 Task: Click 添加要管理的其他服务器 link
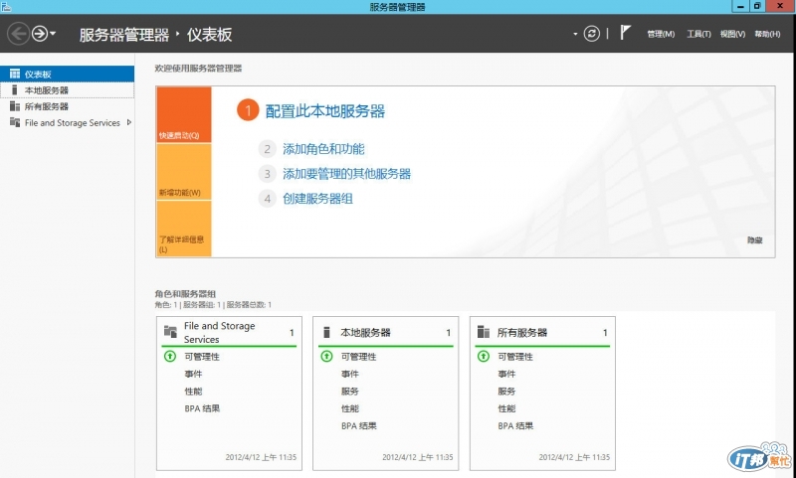346,174
